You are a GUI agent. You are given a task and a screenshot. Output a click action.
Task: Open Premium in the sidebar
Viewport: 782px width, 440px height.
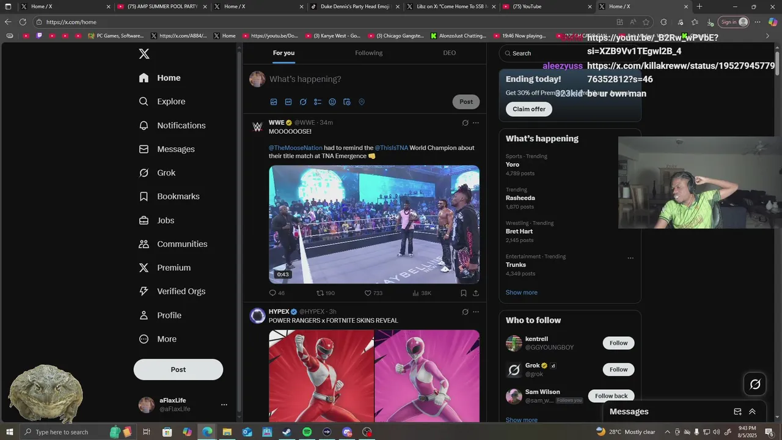pos(165,268)
